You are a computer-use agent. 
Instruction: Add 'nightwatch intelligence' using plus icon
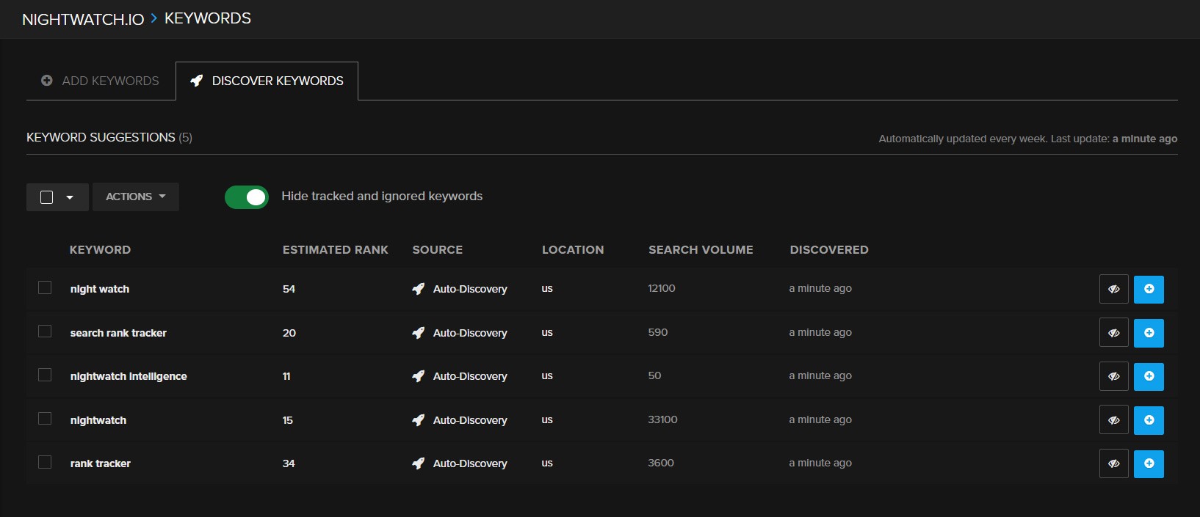click(1149, 376)
